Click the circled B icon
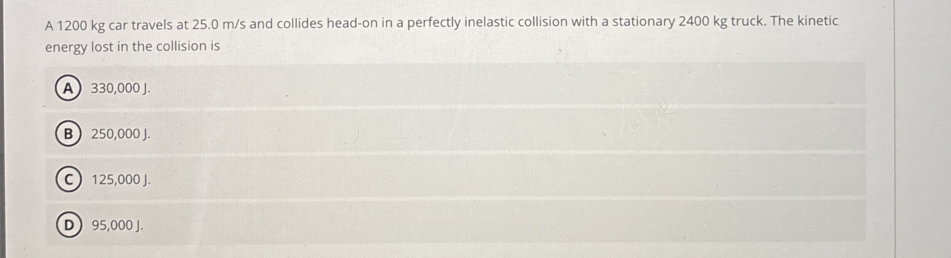 coord(69,134)
